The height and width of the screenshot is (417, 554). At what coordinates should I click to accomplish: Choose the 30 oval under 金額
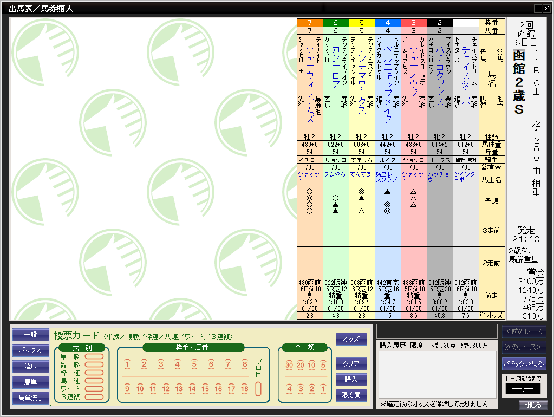[x=289, y=365]
